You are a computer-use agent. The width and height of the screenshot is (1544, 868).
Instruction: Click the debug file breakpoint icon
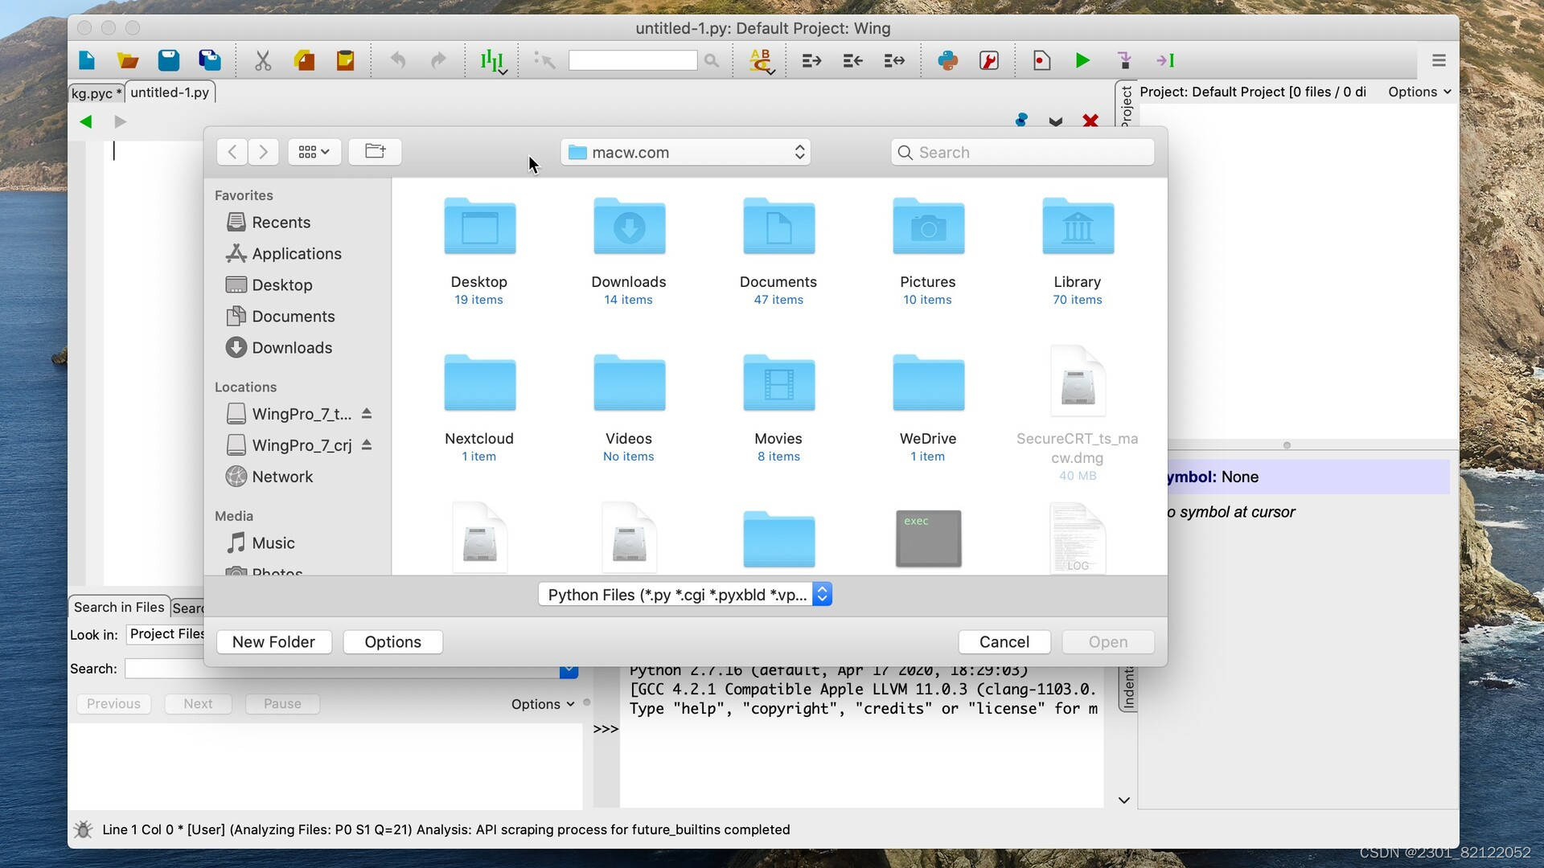coord(1041,60)
